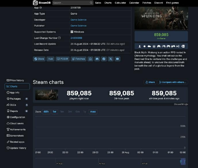Select the Charts sidebar tab
The height and width of the screenshot is (168, 198).
17,86
